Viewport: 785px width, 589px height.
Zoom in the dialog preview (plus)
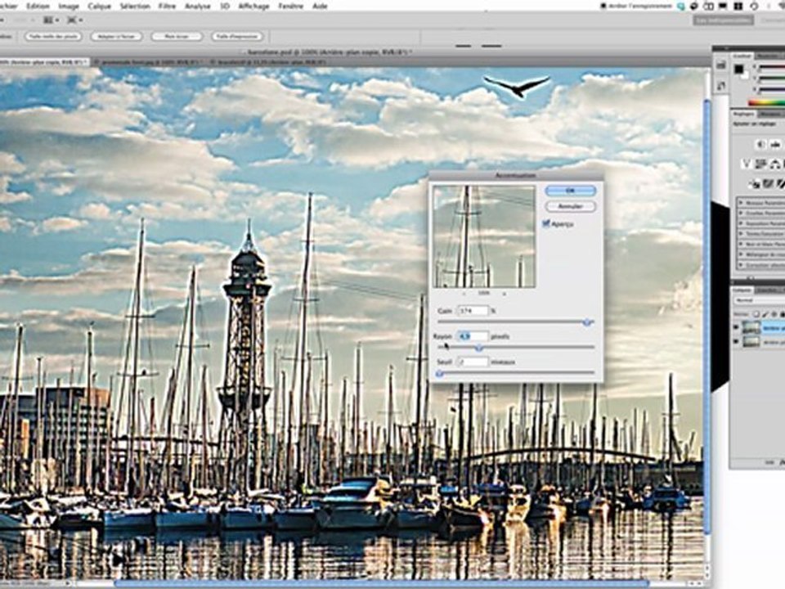[505, 293]
